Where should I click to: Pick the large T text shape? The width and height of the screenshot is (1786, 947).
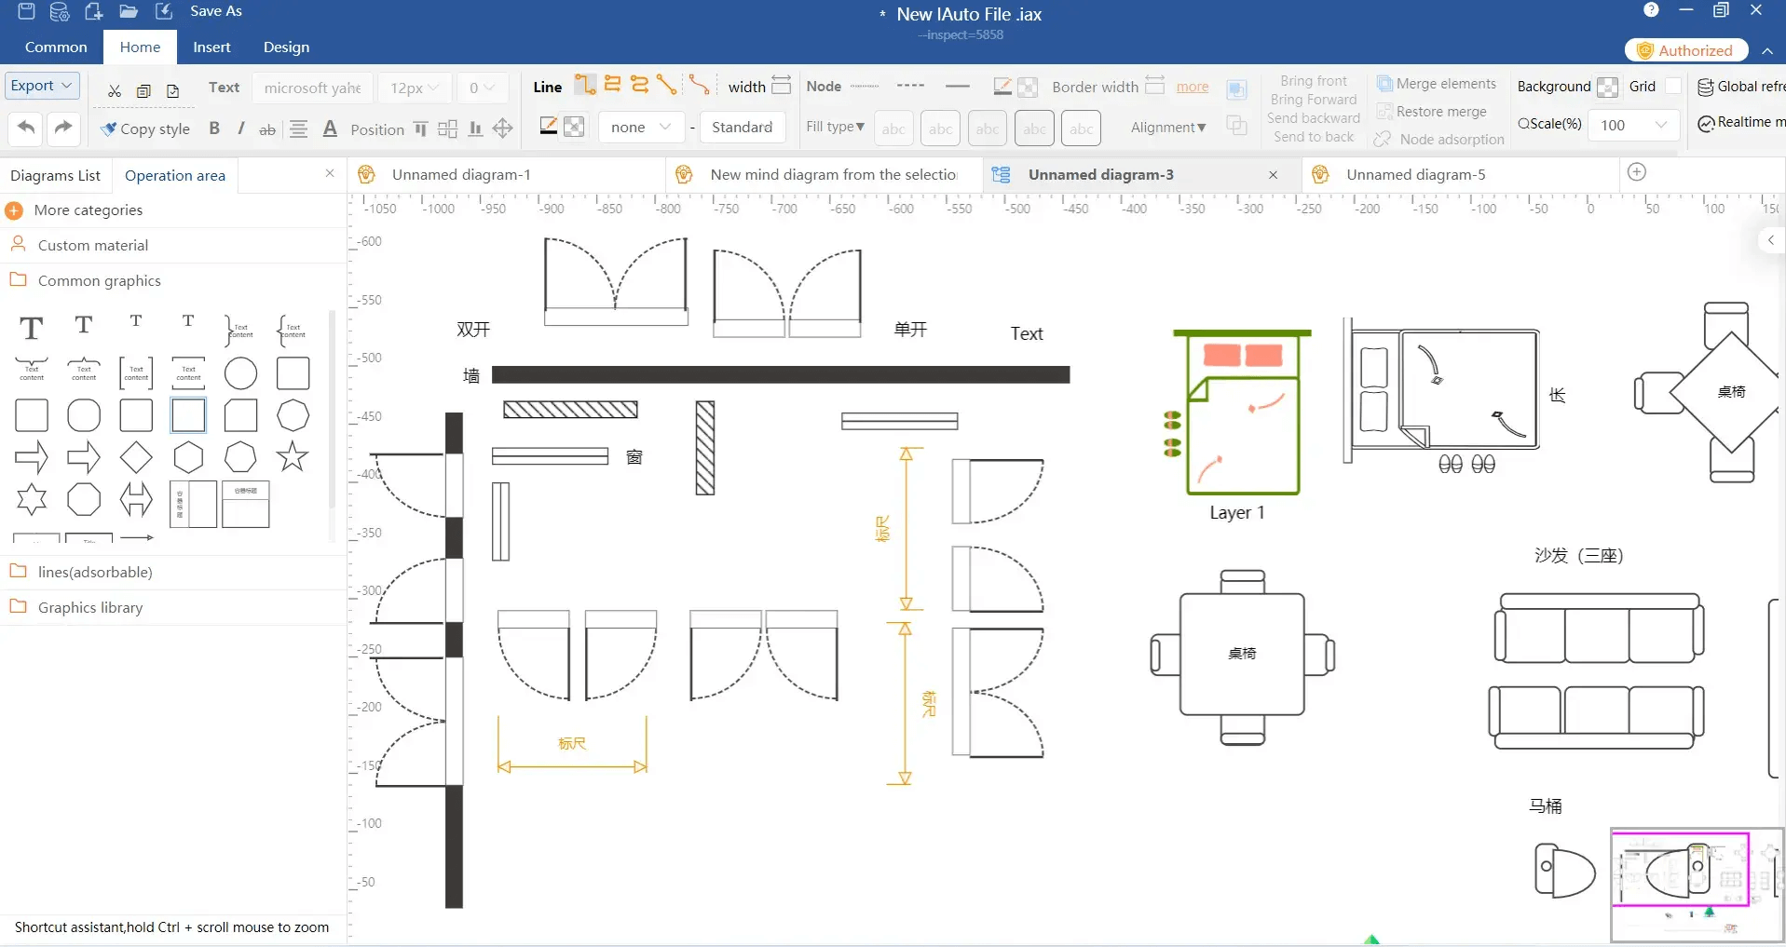[32, 328]
